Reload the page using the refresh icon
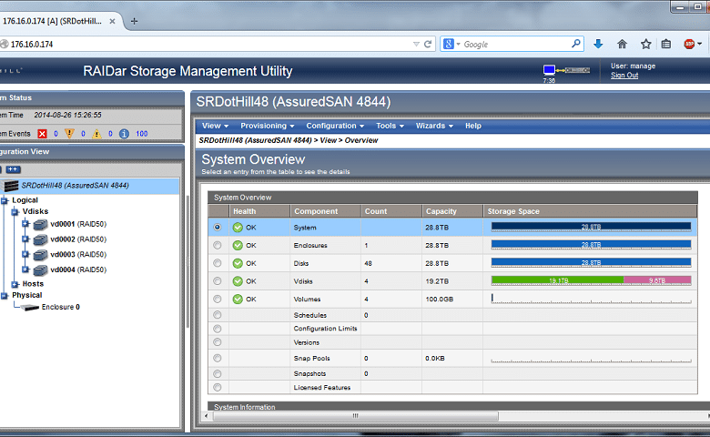 [428, 44]
